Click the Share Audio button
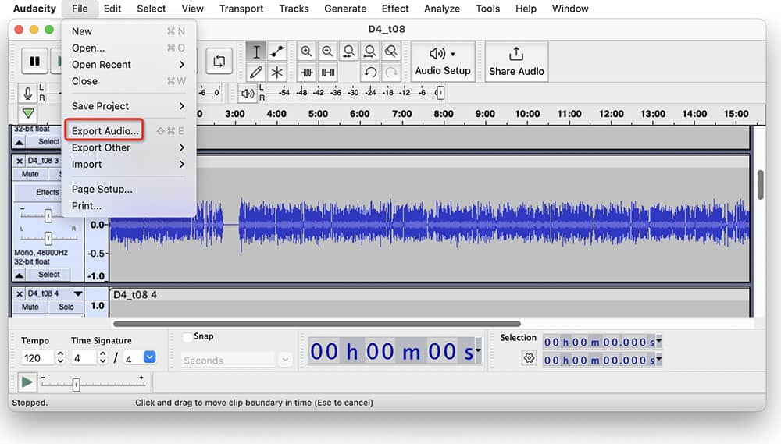Viewport: 781px width, 444px height. coord(516,62)
